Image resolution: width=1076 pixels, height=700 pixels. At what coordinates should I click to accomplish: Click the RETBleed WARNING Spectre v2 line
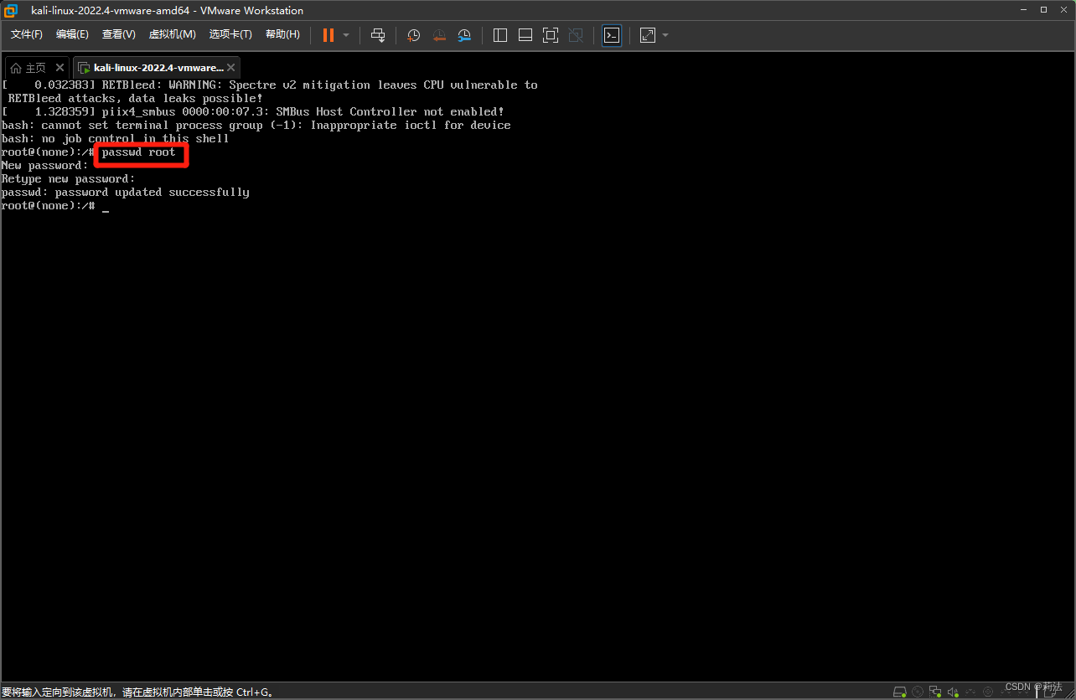click(x=270, y=85)
